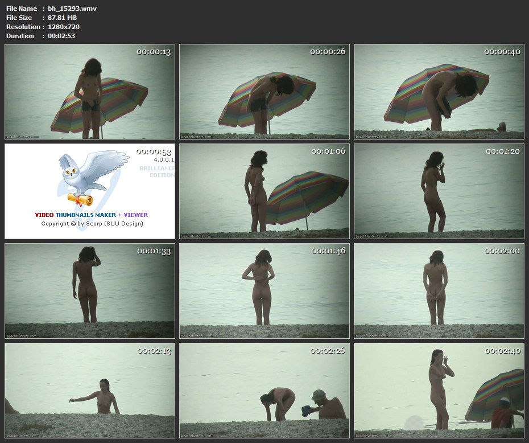Select the 00:00:53 Thumbnails Maker logo frame
Viewport: 529px width, 443px height.
90,191
